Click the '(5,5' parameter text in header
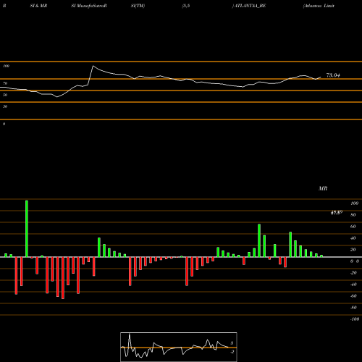 click(x=186, y=6)
